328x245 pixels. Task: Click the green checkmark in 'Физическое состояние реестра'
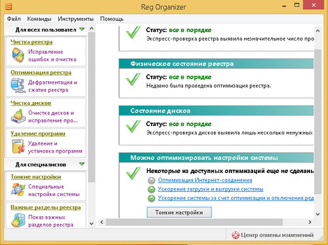(x=133, y=79)
